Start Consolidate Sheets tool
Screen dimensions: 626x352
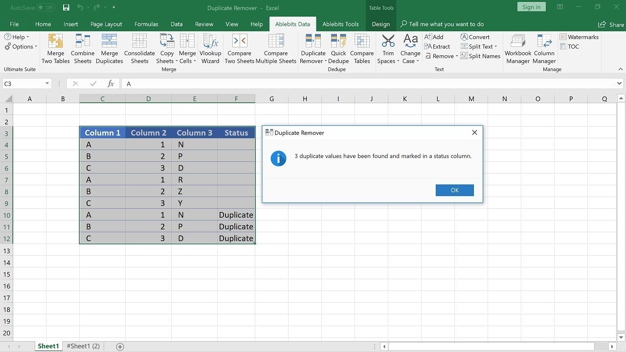[x=139, y=49]
